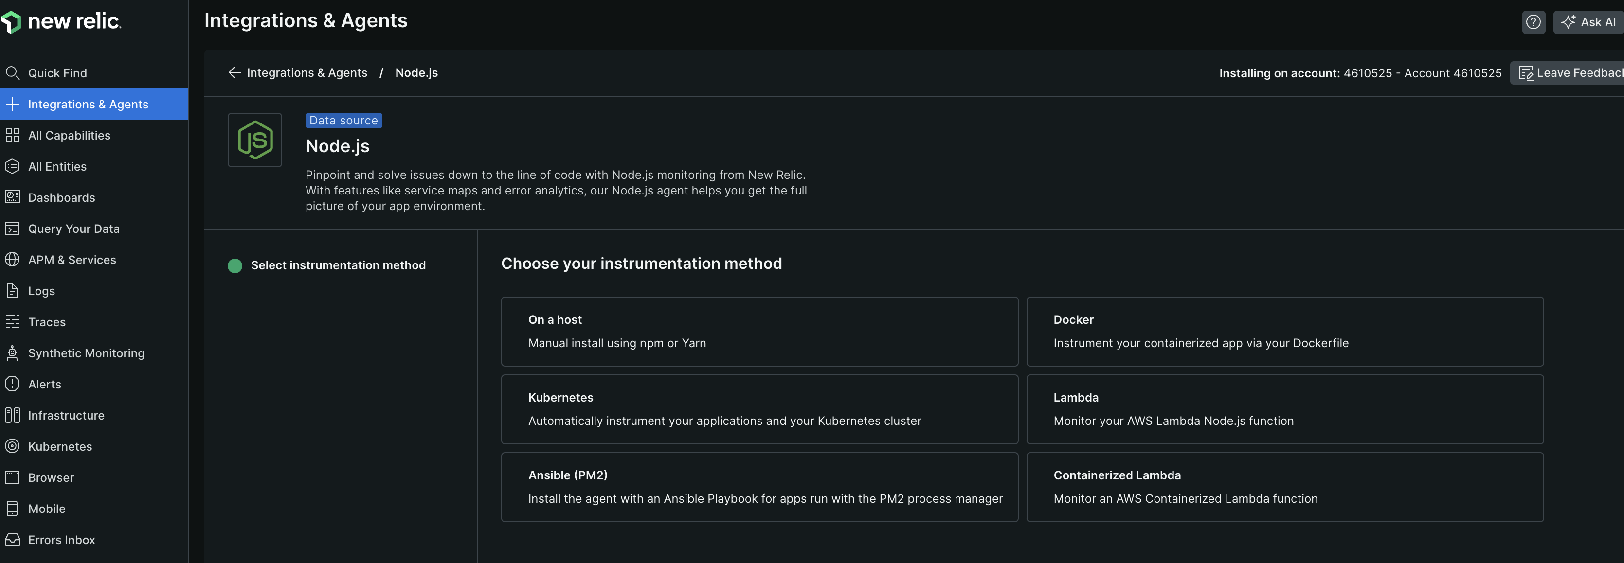1624x563 pixels.
Task: Click the Kubernetes target icon in sidebar
Action: coord(12,446)
